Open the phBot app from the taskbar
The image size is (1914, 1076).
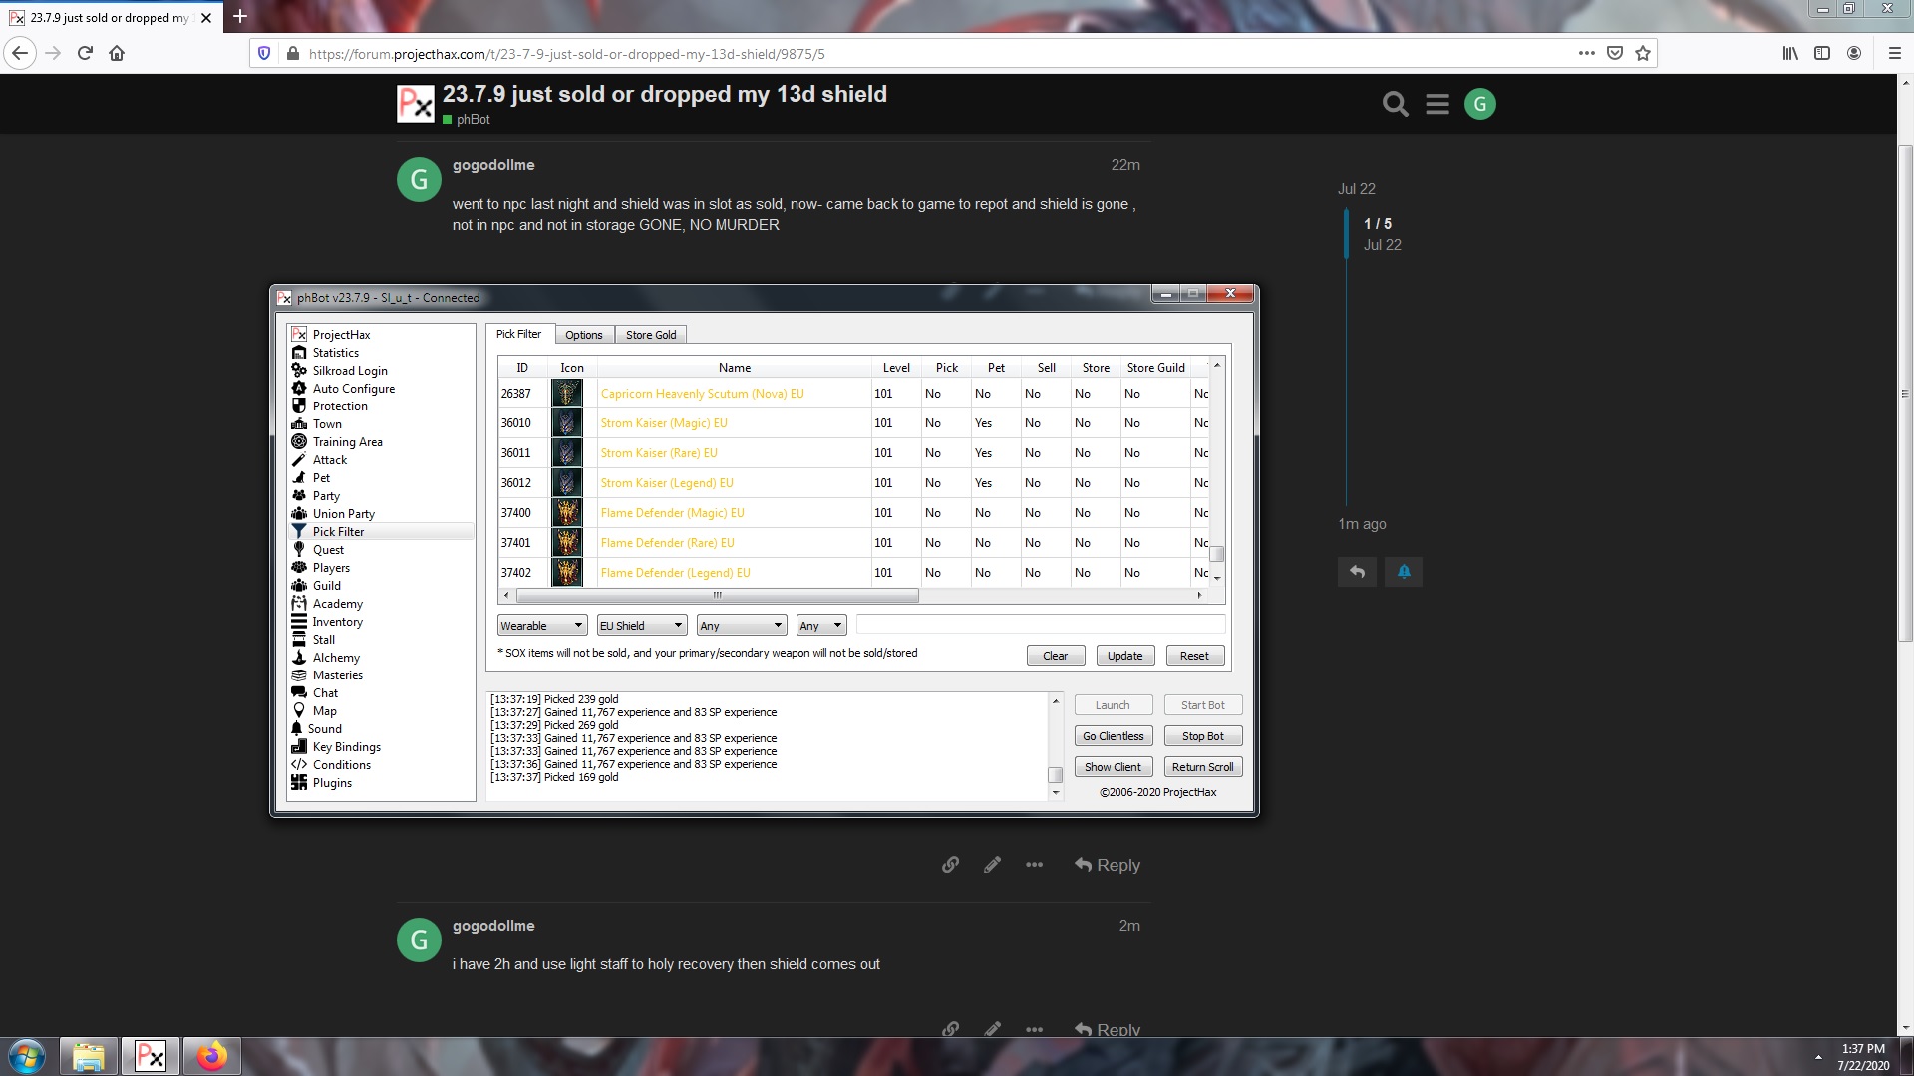[x=151, y=1056]
